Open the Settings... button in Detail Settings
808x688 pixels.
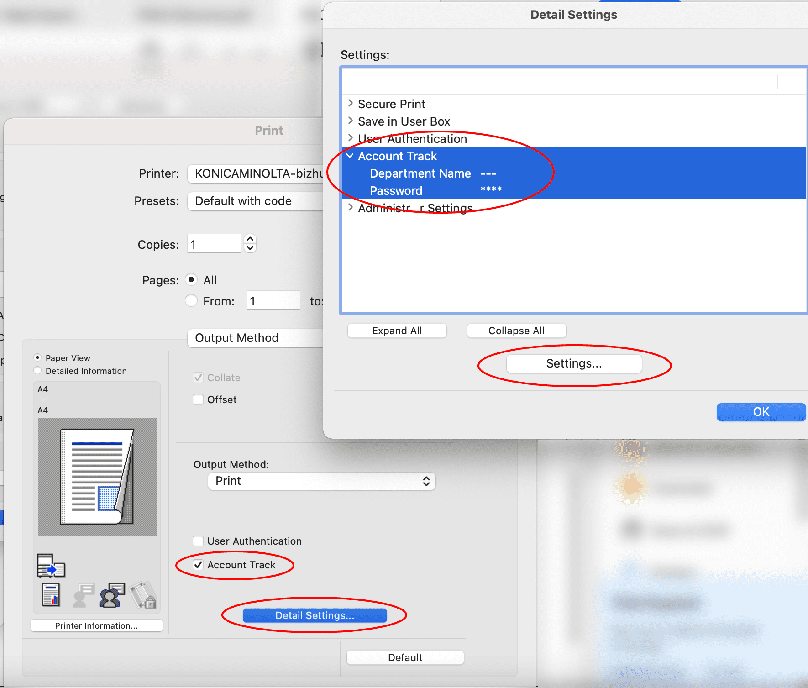(x=574, y=363)
